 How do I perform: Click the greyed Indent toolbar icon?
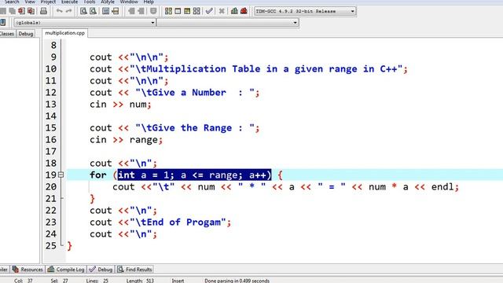[131, 11]
